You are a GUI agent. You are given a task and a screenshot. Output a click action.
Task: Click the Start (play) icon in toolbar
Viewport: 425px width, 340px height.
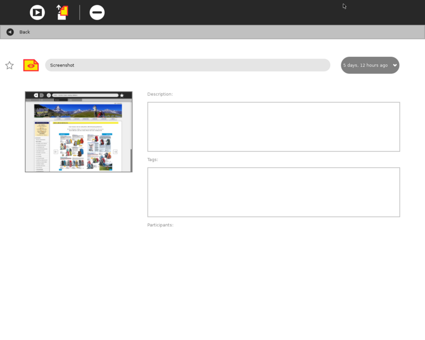[37, 12]
